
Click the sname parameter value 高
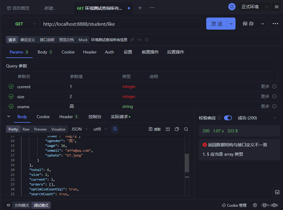pos(72,106)
